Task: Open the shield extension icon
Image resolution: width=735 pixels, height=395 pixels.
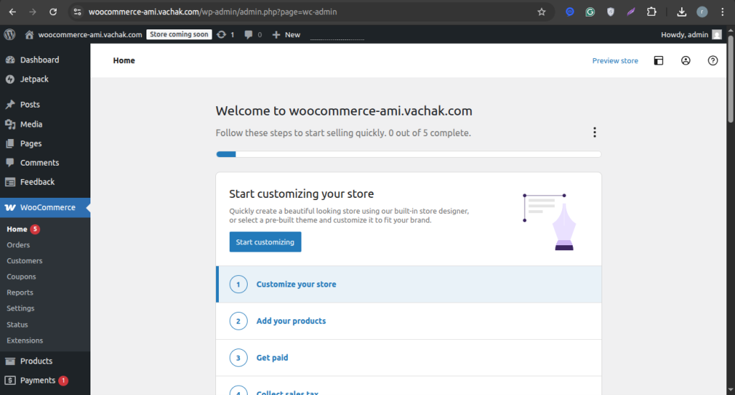Action: click(610, 11)
